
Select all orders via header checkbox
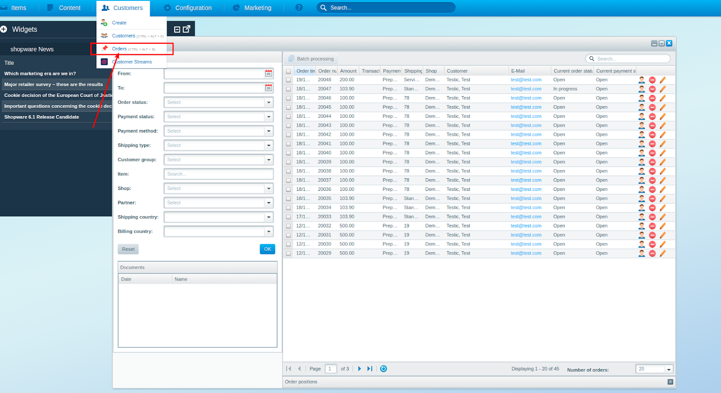288,71
